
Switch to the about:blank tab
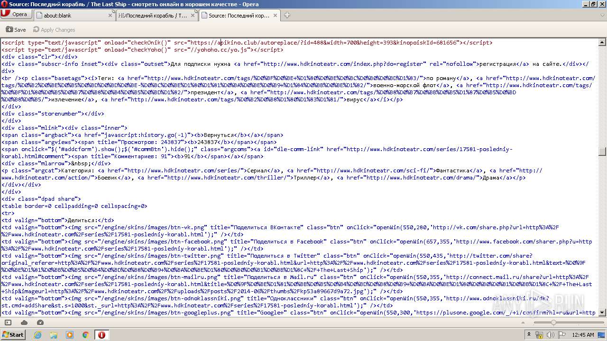pos(74,15)
